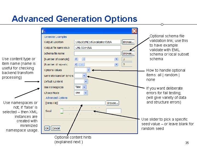
Task: Open the Use namespaces dropdown showing false
Action: [x=84, y=87]
